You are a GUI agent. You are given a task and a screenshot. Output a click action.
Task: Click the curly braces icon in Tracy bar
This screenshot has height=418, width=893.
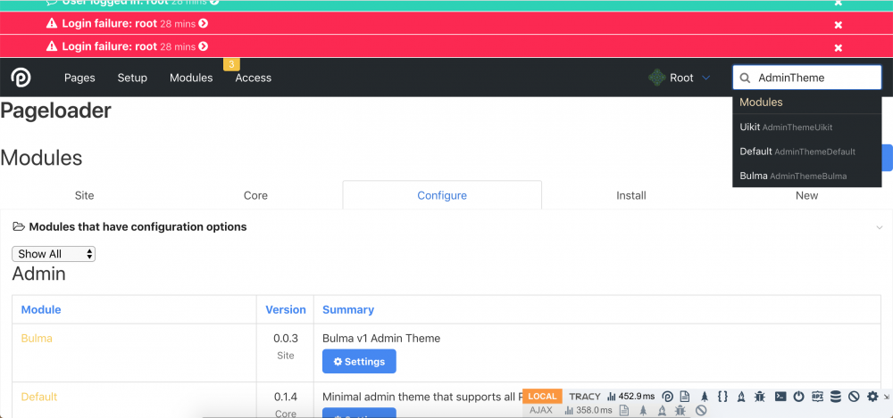click(x=723, y=397)
